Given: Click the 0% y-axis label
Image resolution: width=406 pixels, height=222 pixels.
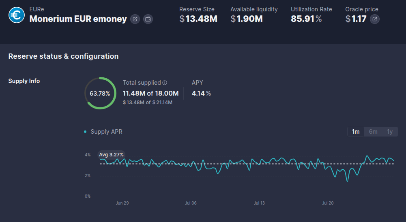Looking at the screenshot, I should click(x=88, y=196).
